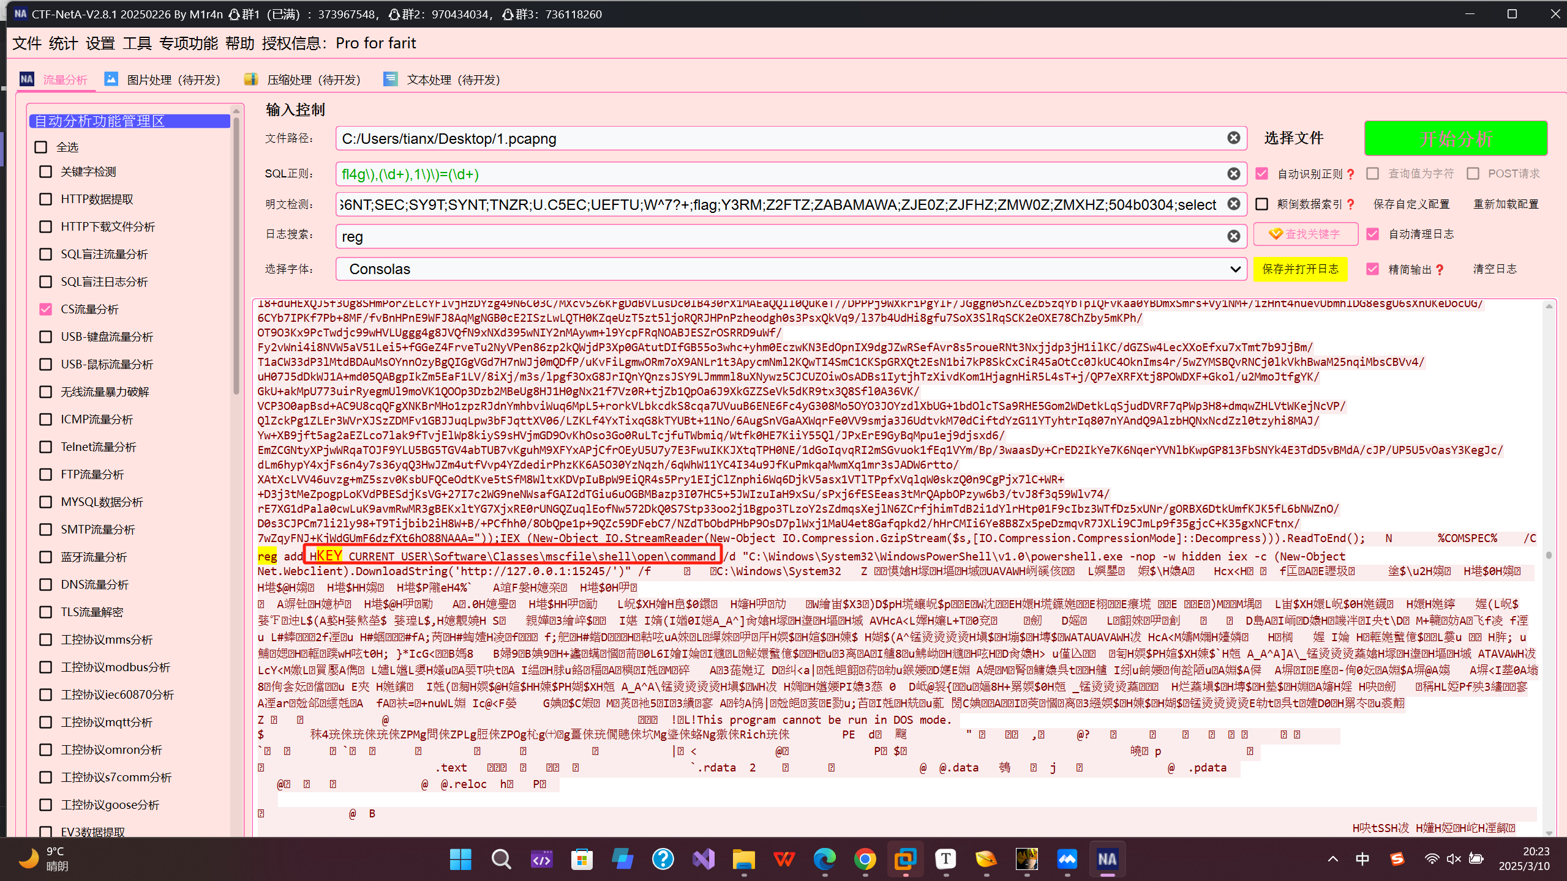Open the 工具 menu
The image size is (1567, 881).
(137, 43)
